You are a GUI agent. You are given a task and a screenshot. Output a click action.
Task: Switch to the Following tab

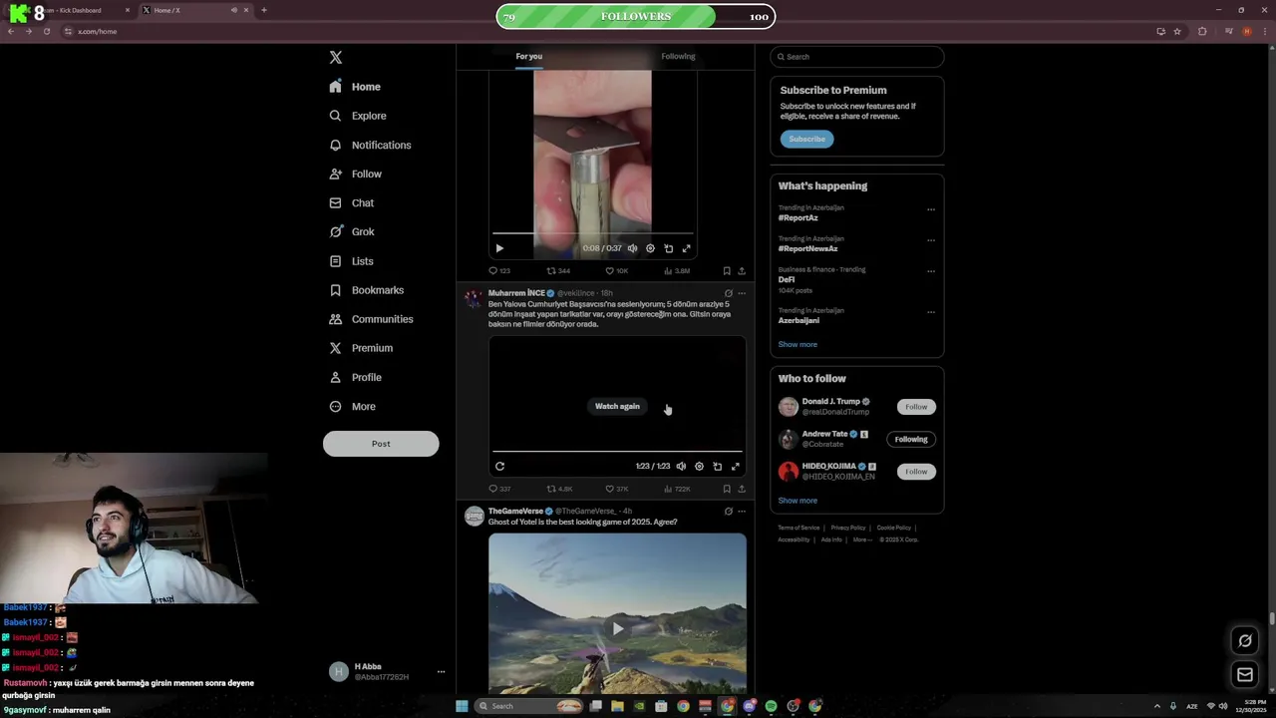[678, 56]
